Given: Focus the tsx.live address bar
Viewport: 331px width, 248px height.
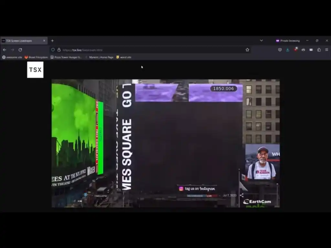Looking at the screenshot, I should [150, 50].
